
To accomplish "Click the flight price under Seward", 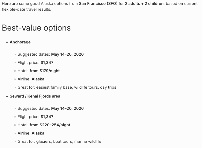I will (47, 117).
